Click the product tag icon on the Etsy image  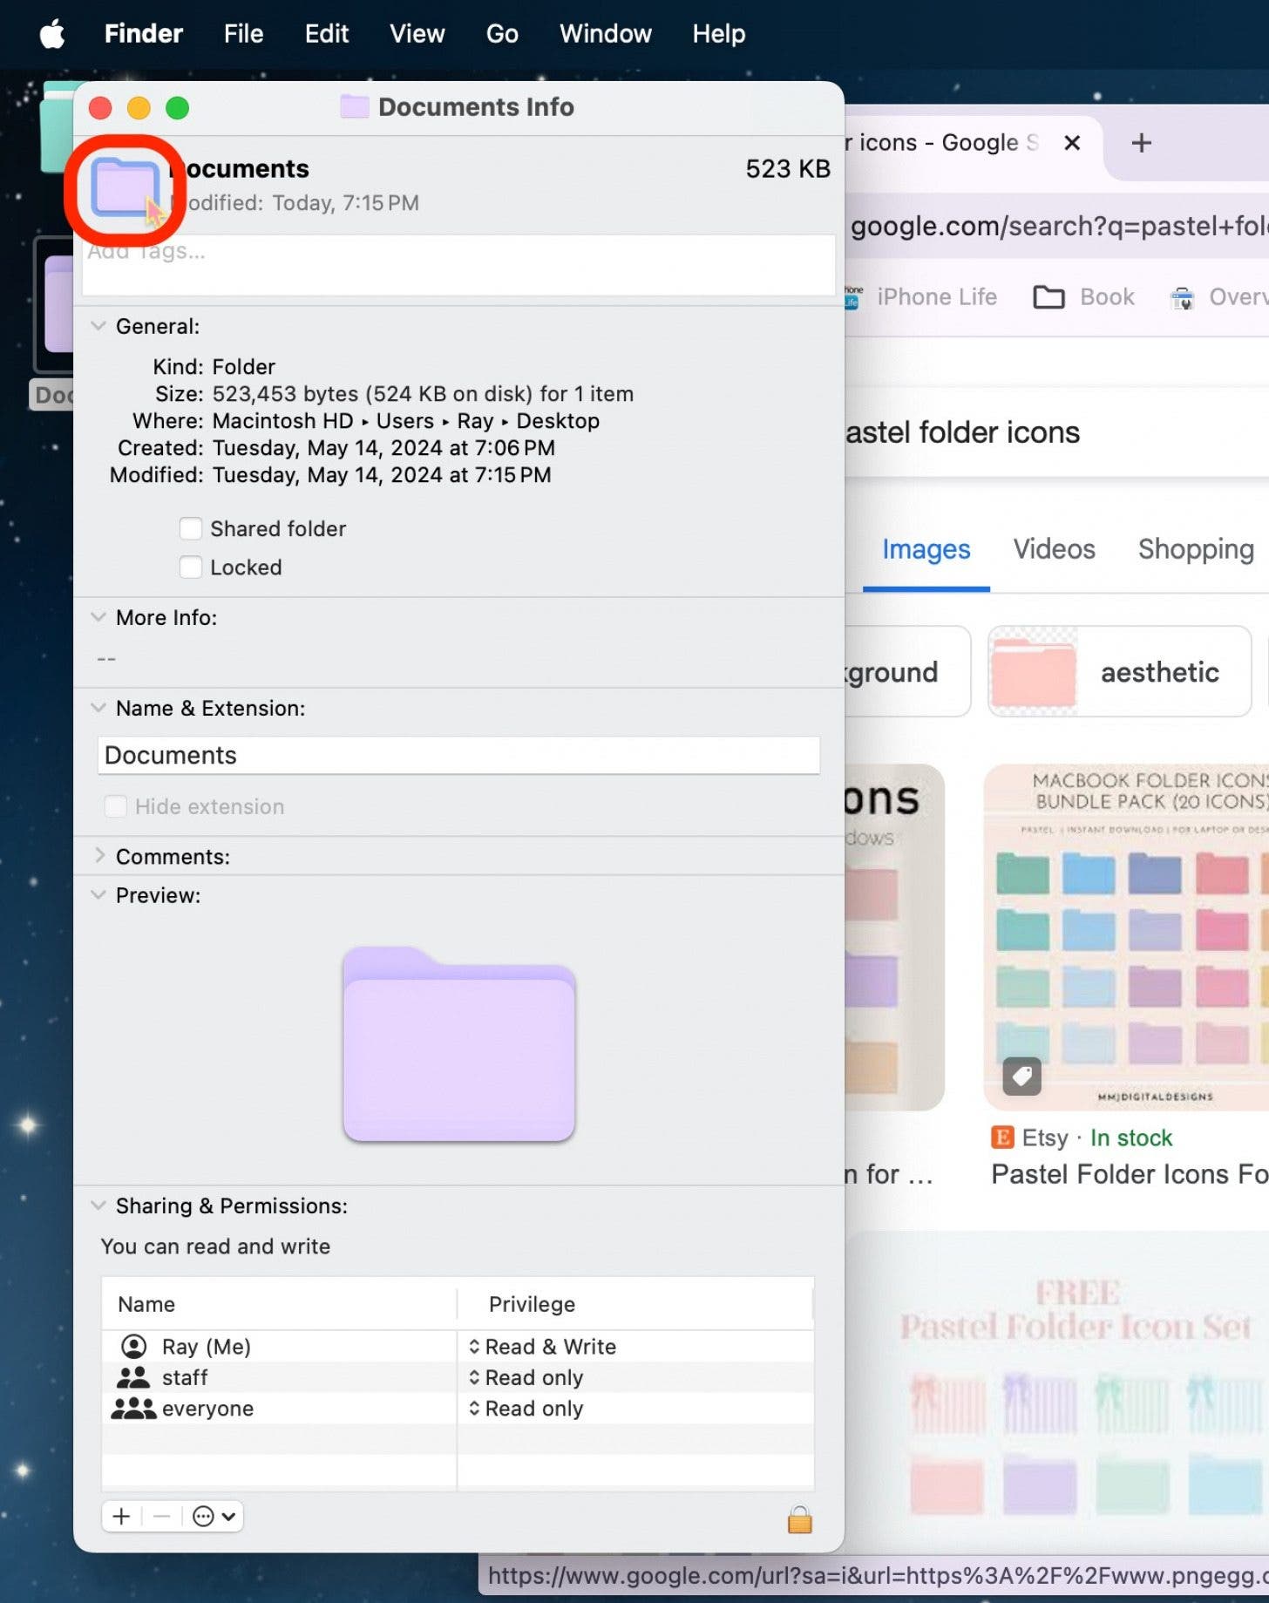tap(1021, 1077)
